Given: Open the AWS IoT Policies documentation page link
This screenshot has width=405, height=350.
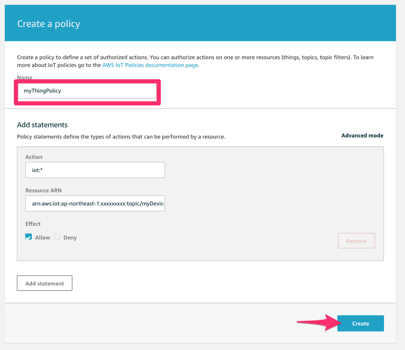Looking at the screenshot, I should [x=150, y=65].
